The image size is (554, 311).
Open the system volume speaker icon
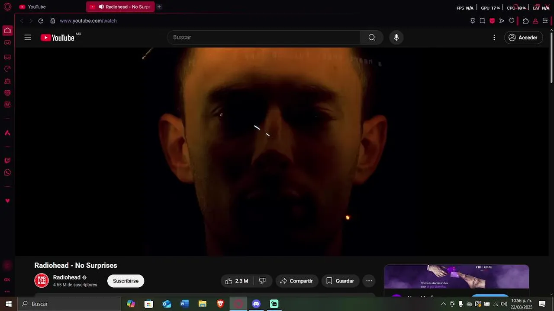(x=504, y=304)
